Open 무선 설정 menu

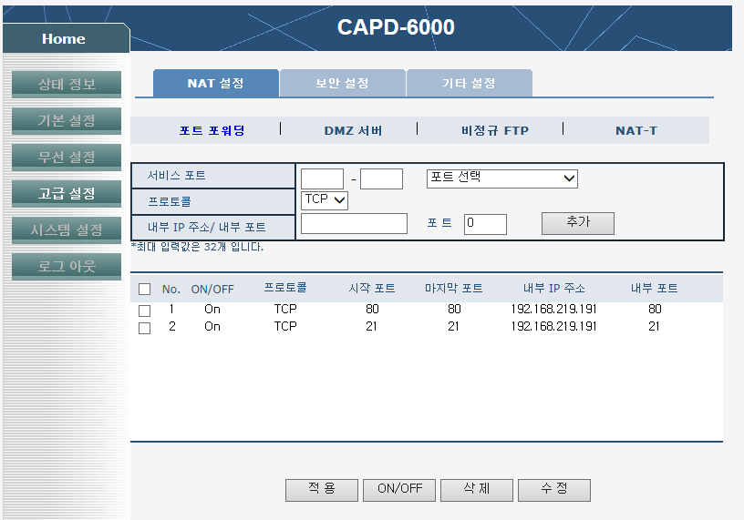[x=67, y=157]
